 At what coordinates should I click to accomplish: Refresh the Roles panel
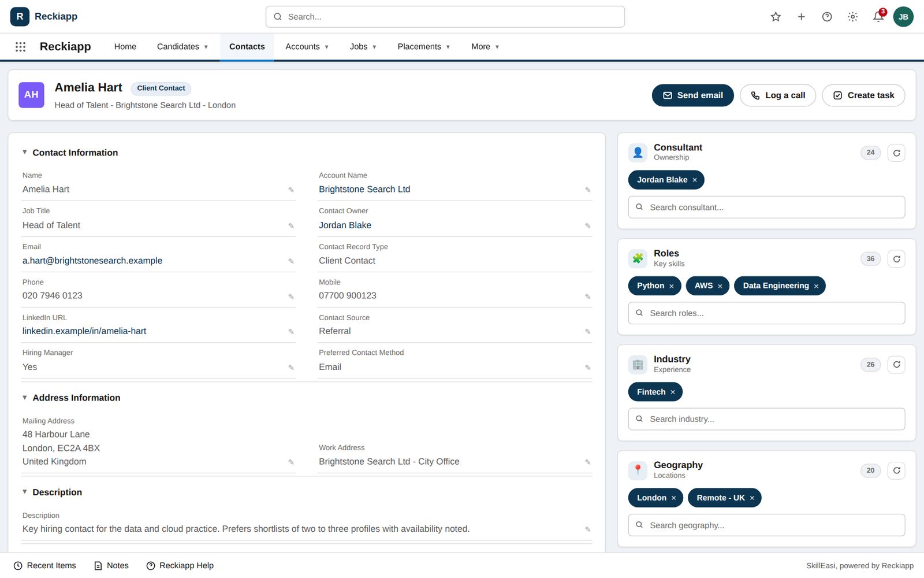point(896,259)
